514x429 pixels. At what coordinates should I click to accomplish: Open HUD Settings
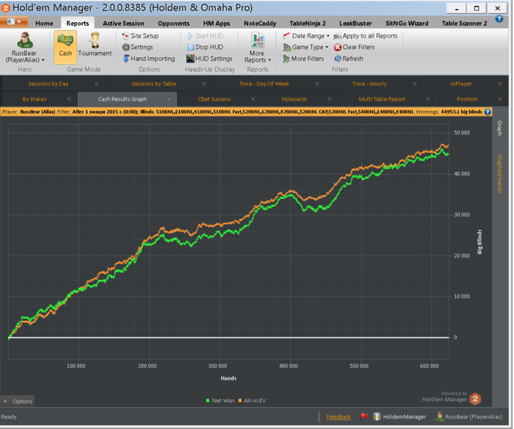pos(209,59)
